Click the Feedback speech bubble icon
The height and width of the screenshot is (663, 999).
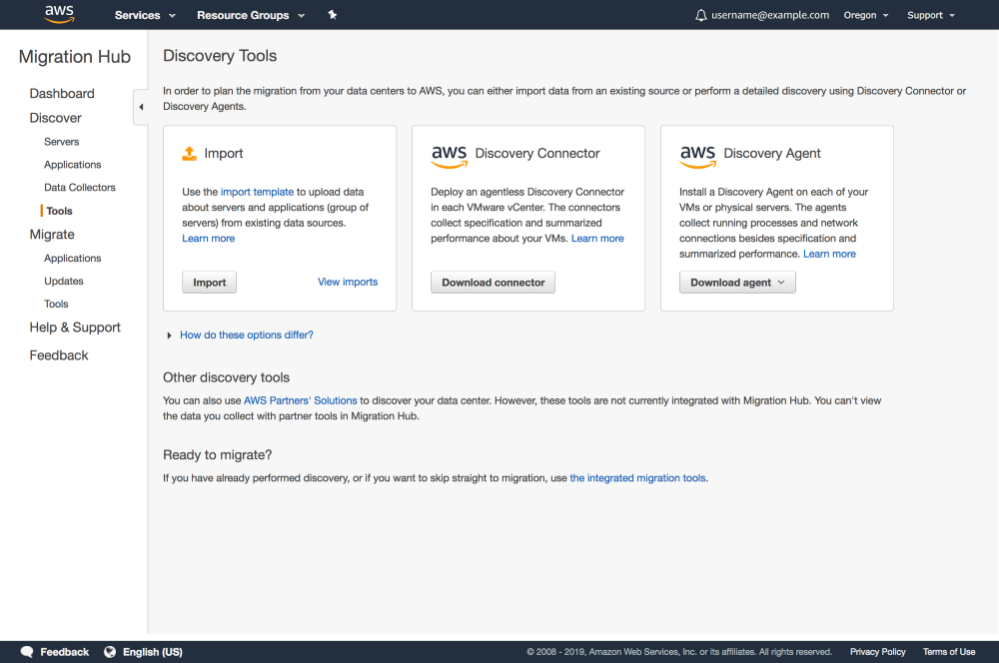(x=27, y=652)
